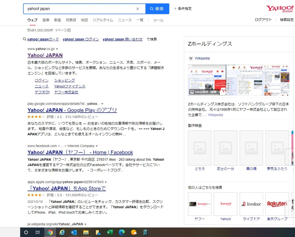Expand the arrow beside www.yahoo.co.jp/
Viewport: 295px width, 237px height.
click(57, 49)
